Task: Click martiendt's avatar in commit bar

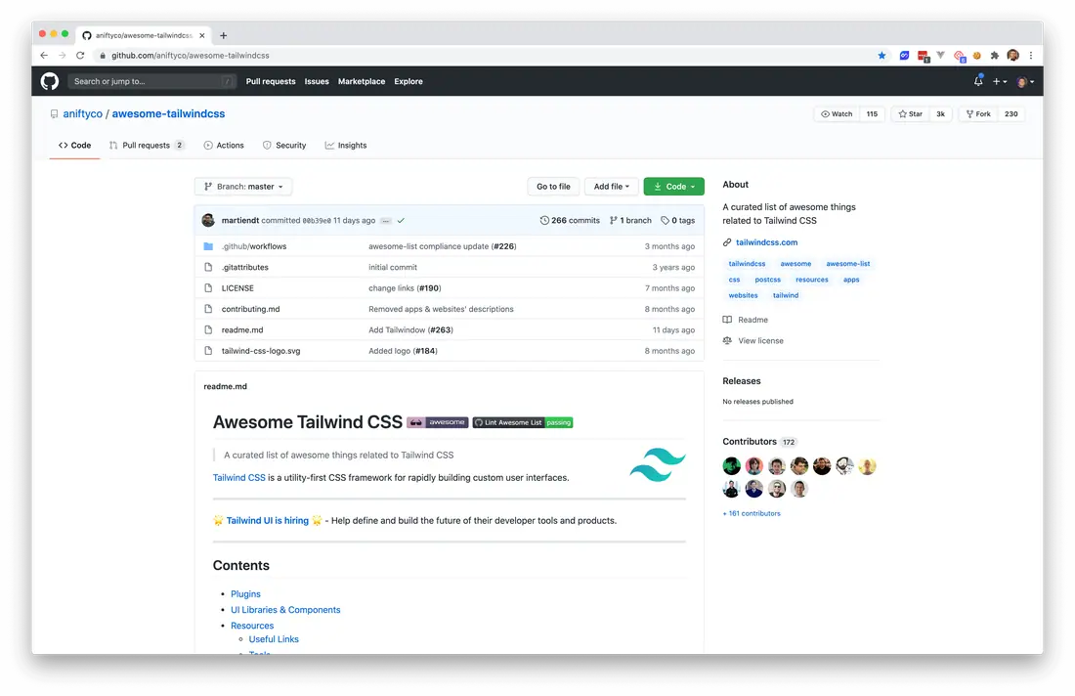Action: [208, 220]
